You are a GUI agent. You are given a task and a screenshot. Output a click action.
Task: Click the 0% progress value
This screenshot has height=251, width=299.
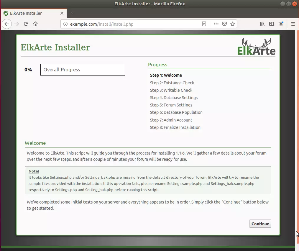pos(28,70)
